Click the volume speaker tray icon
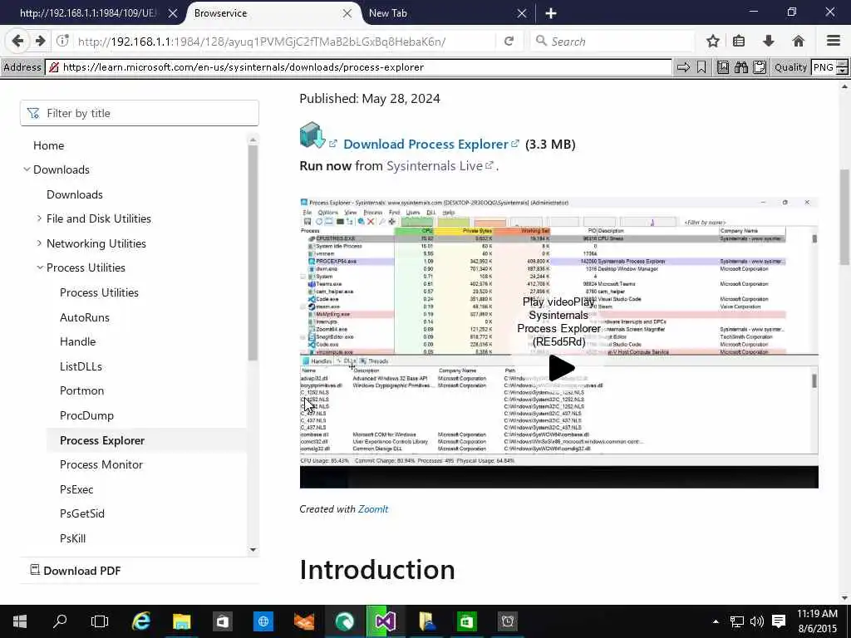The width and height of the screenshot is (851, 638). pyautogui.click(x=756, y=621)
